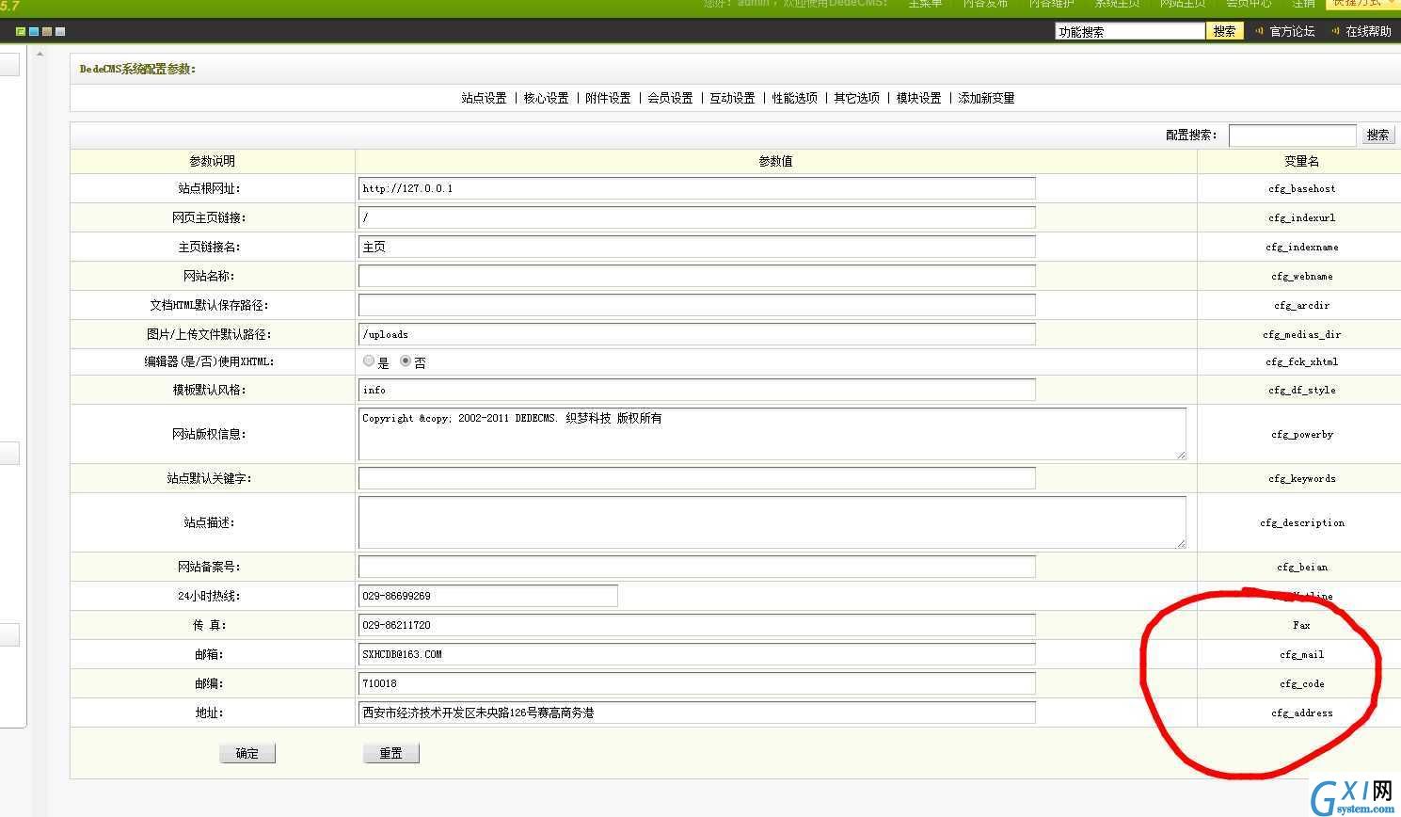Click into the 站点默认关键字 field

(696, 478)
